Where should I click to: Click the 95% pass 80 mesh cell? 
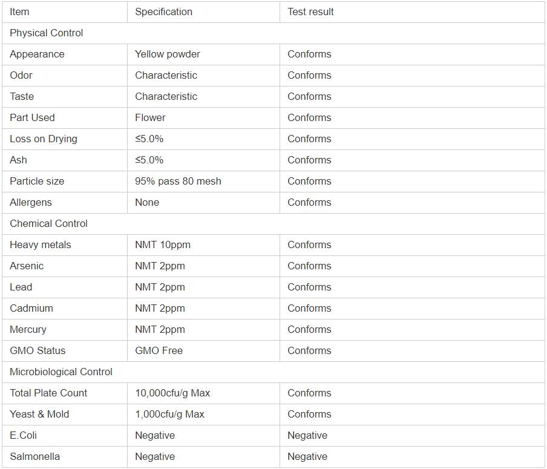pos(178,182)
